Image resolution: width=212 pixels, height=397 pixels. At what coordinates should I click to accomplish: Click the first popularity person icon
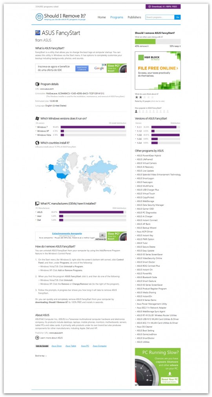click(x=136, y=111)
